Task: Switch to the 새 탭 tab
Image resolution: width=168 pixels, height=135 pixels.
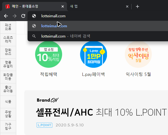Action: tap(99, 6)
